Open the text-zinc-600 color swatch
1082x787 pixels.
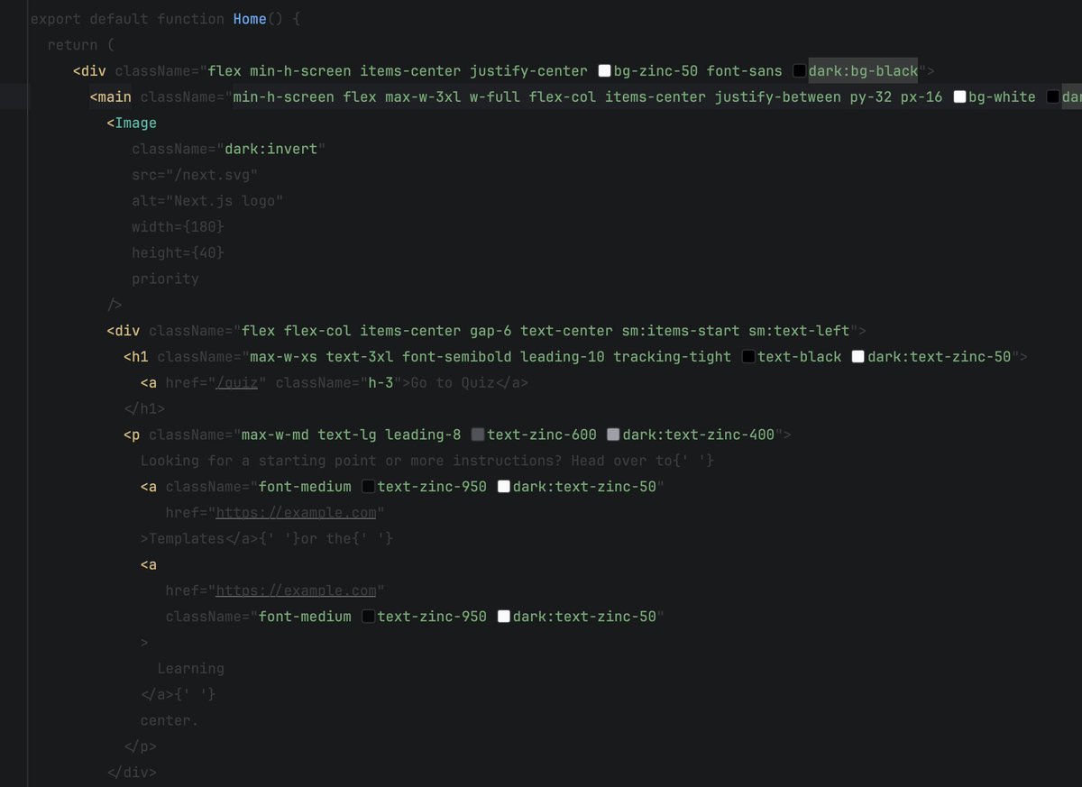(478, 435)
